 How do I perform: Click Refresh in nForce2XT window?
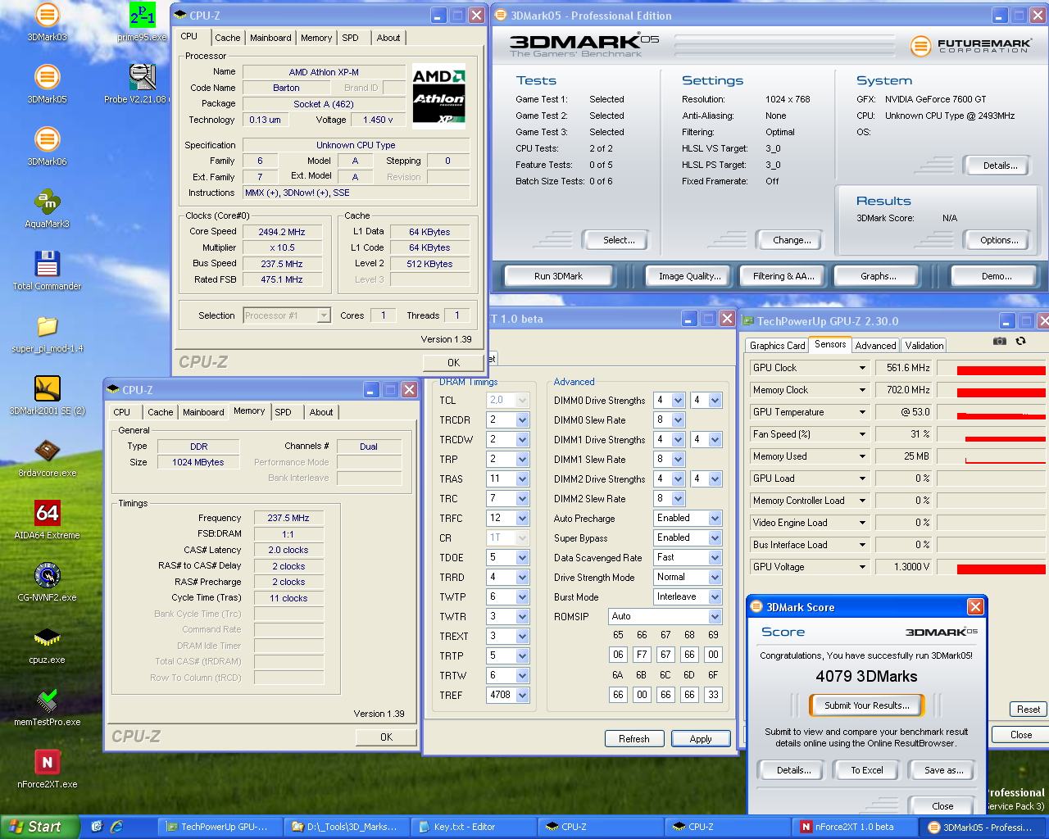click(633, 739)
